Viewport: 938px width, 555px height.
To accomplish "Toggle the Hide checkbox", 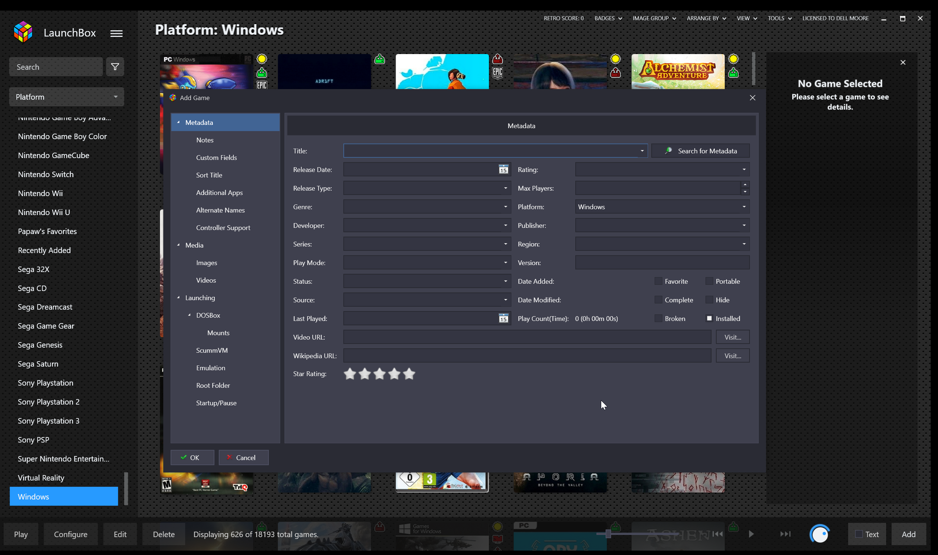I will point(709,299).
